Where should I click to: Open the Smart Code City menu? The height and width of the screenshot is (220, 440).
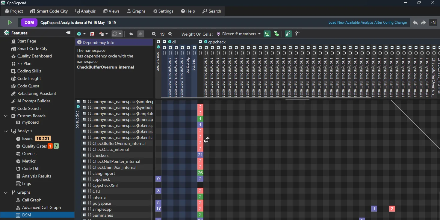click(49, 11)
